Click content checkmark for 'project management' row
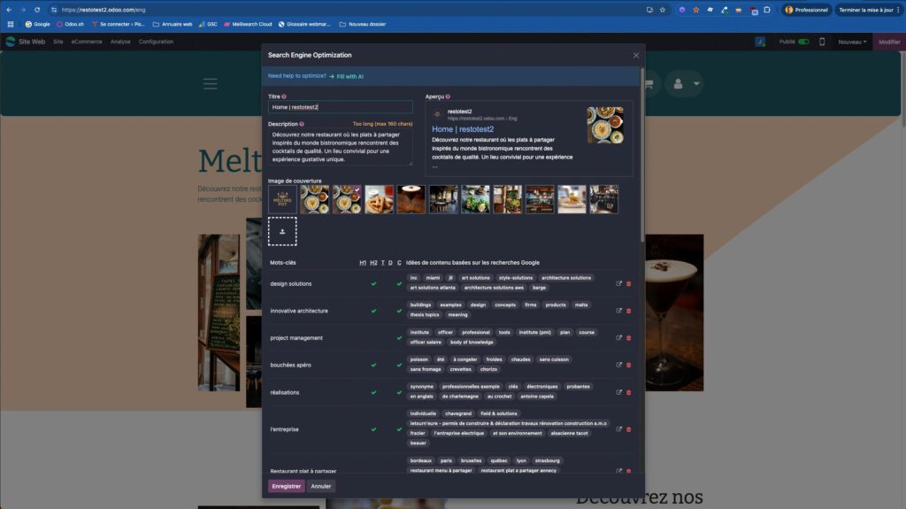The height and width of the screenshot is (509, 906). (x=399, y=338)
